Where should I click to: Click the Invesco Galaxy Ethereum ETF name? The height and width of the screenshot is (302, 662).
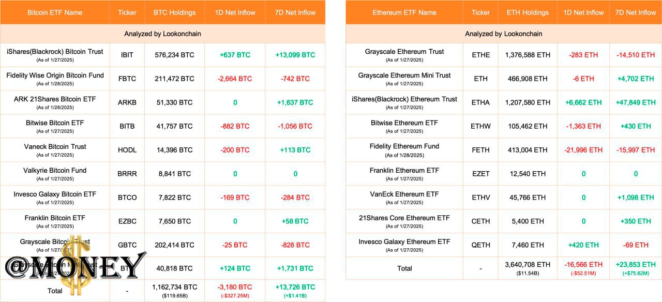[404, 242]
